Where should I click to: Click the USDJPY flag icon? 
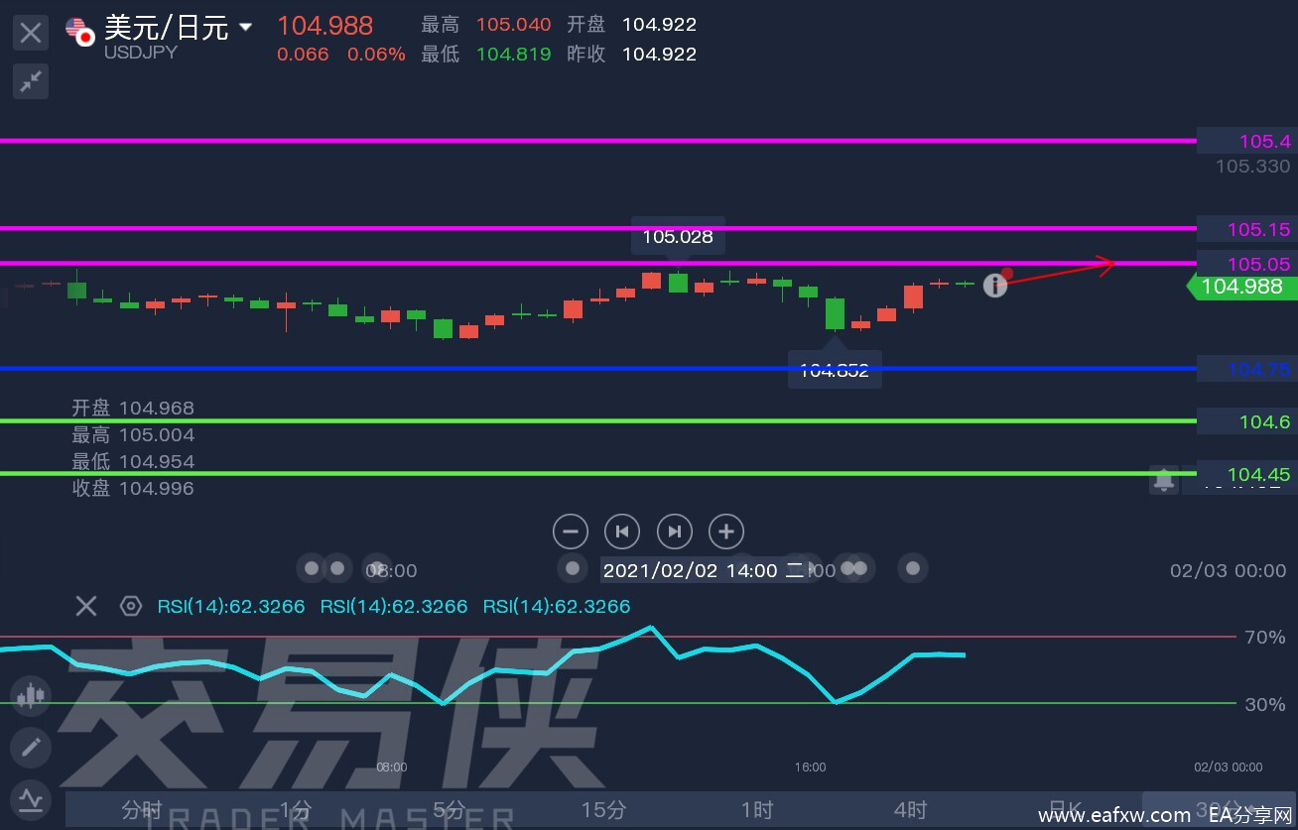(x=79, y=32)
